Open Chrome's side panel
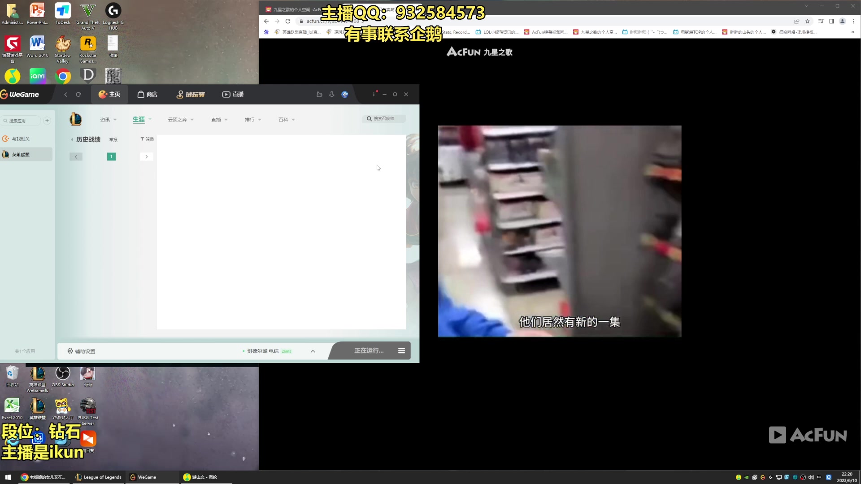 (831, 21)
